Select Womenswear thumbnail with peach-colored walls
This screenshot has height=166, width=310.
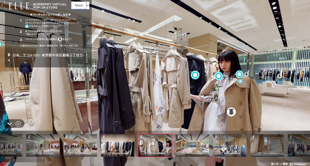pos(80,145)
